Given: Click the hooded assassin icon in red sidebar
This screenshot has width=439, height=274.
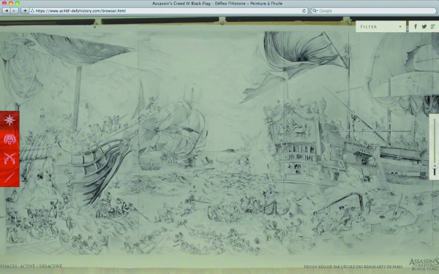Looking at the screenshot, I should (x=10, y=139).
